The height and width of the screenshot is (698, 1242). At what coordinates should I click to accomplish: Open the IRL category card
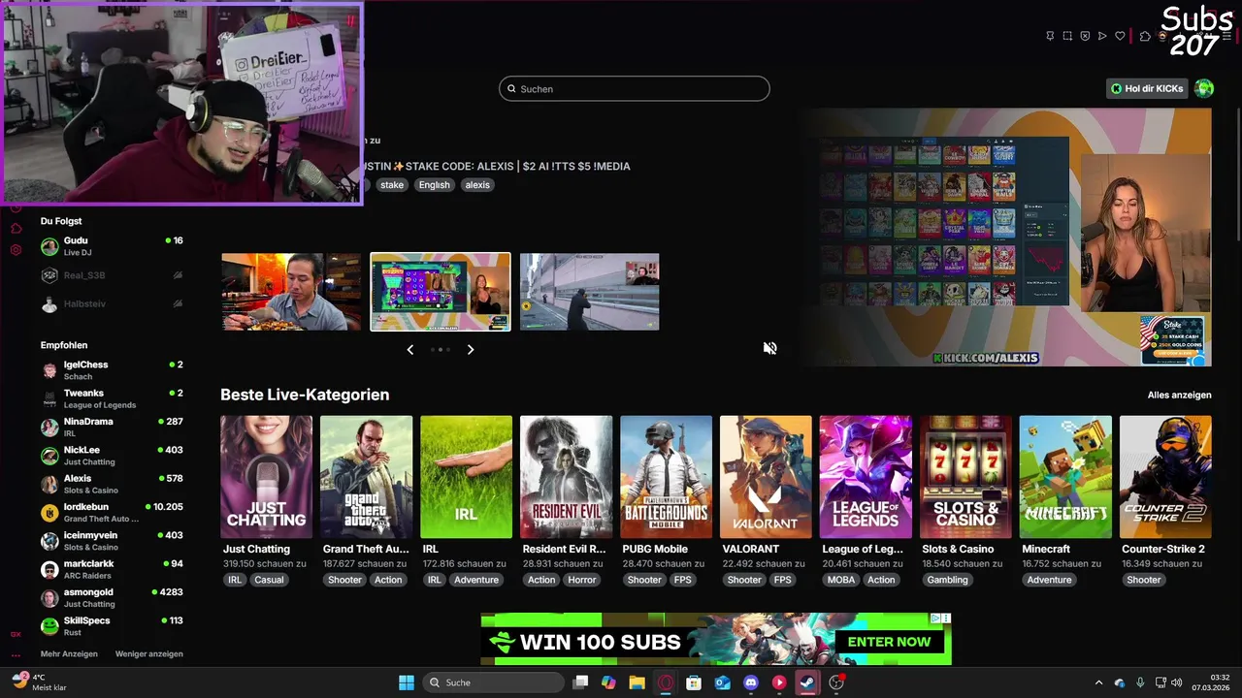point(466,477)
